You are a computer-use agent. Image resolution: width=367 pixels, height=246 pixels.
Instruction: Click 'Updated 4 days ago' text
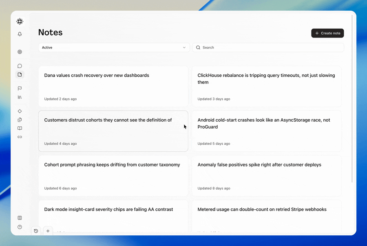tap(60, 144)
